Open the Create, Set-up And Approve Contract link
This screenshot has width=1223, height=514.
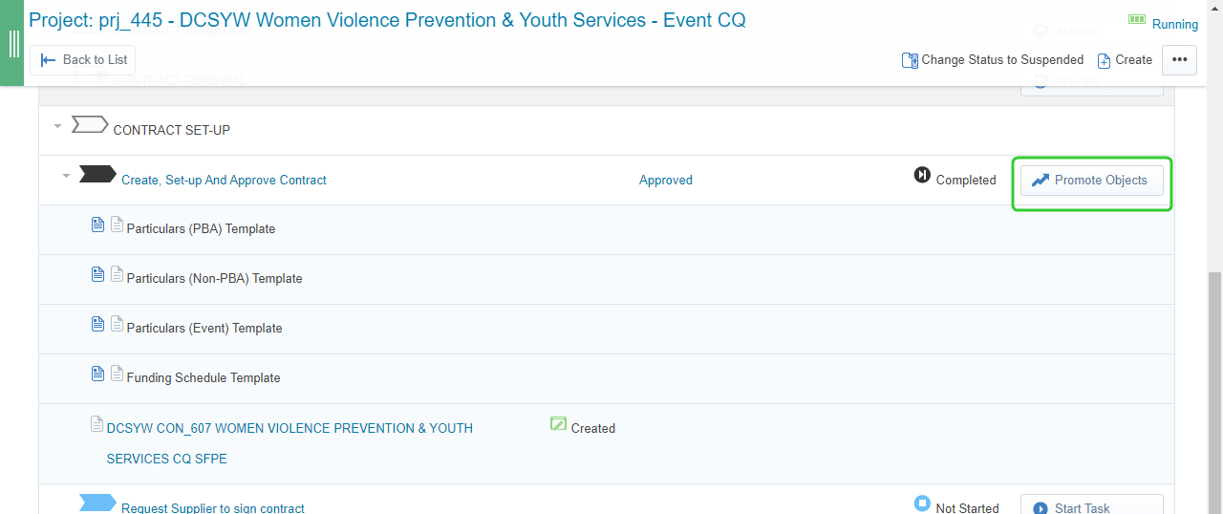(224, 180)
